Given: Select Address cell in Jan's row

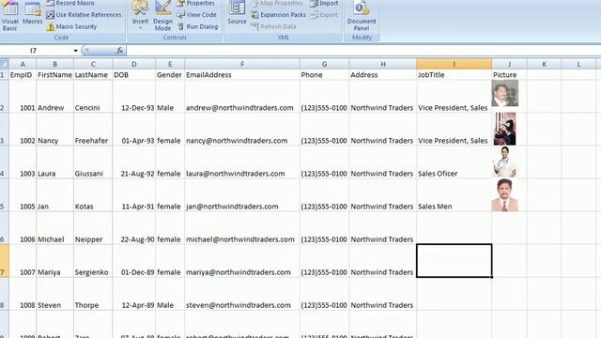Looking at the screenshot, I should tap(383, 195).
